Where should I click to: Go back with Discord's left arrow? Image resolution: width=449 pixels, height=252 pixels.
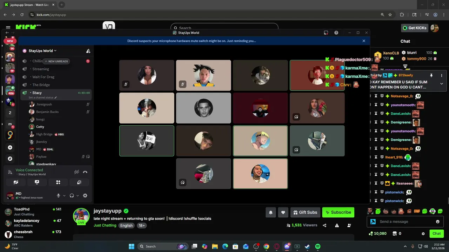(7, 33)
